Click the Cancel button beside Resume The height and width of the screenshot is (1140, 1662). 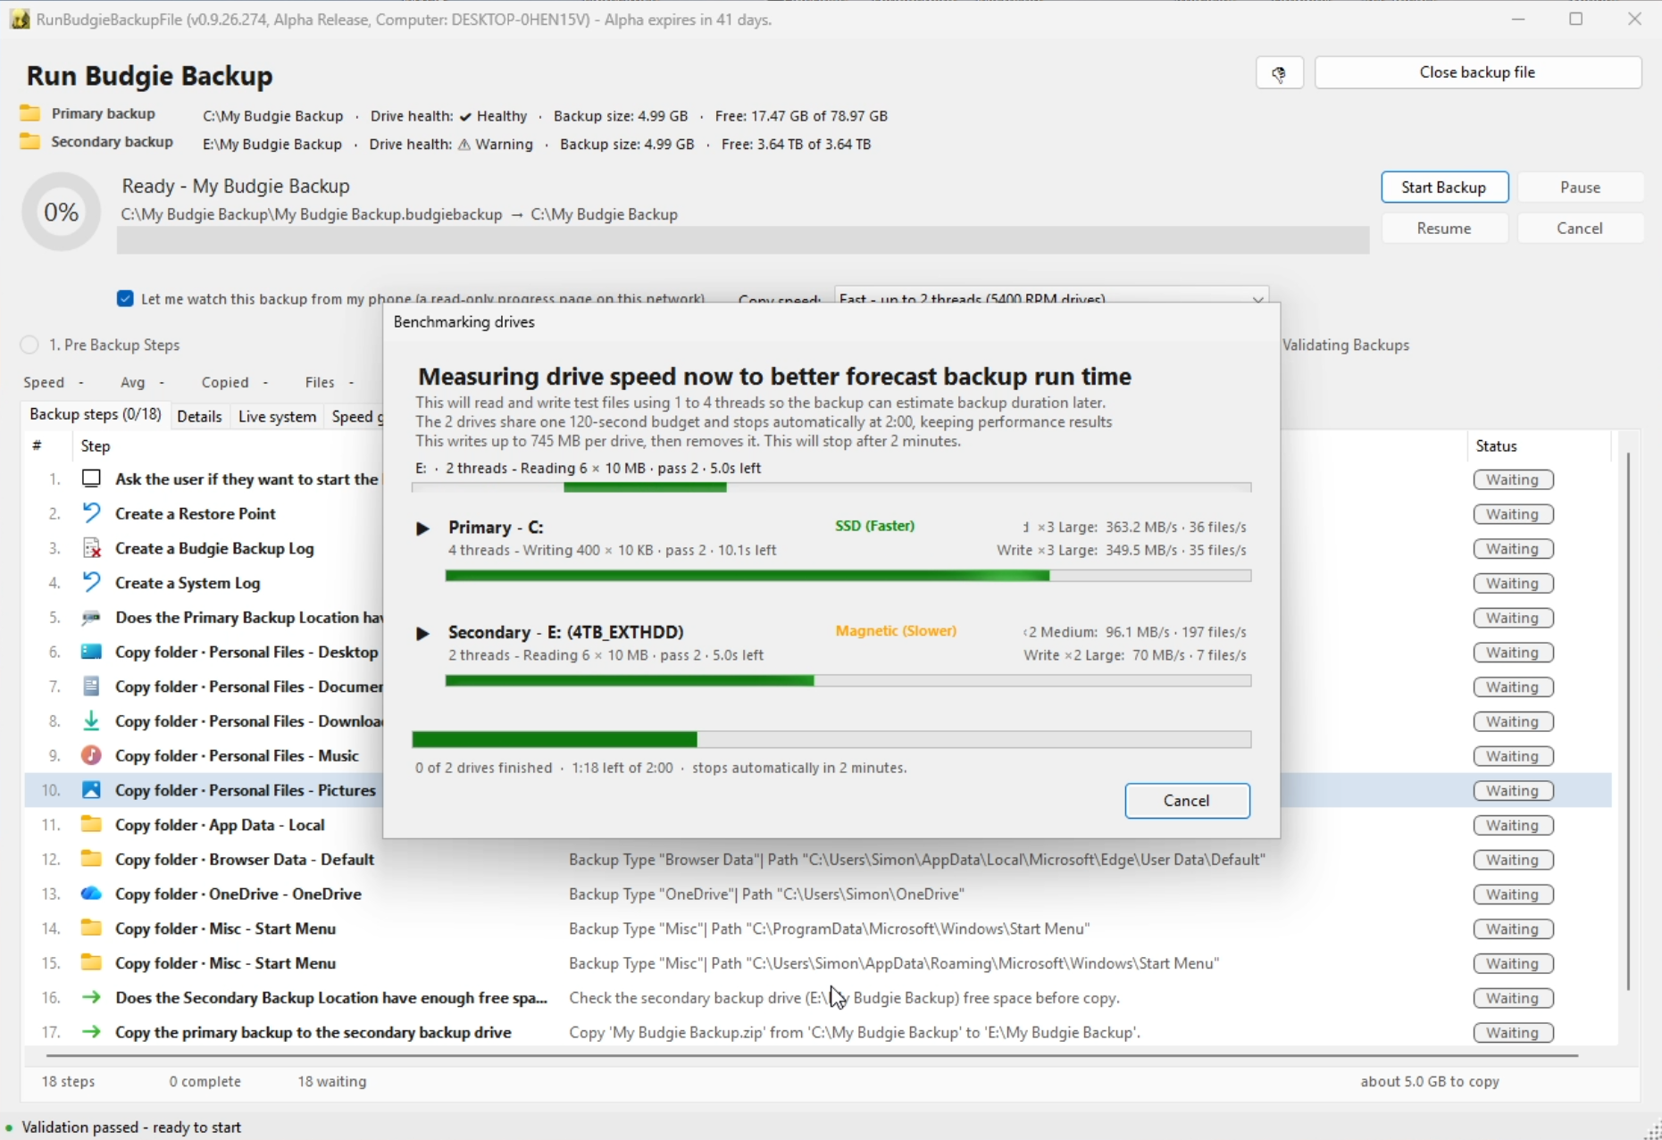[1580, 229]
